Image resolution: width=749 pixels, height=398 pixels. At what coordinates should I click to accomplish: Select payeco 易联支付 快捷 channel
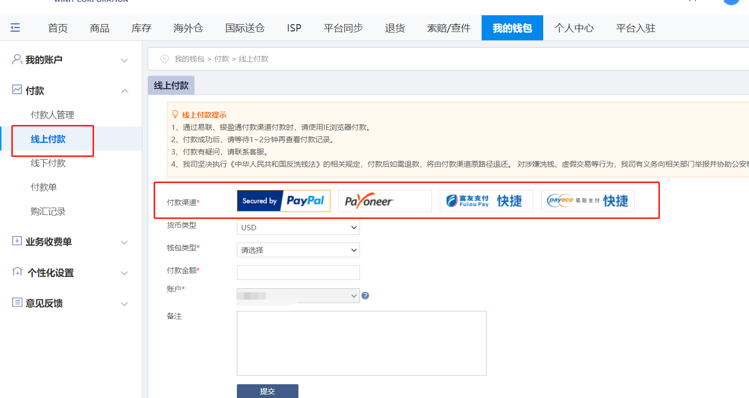click(588, 201)
